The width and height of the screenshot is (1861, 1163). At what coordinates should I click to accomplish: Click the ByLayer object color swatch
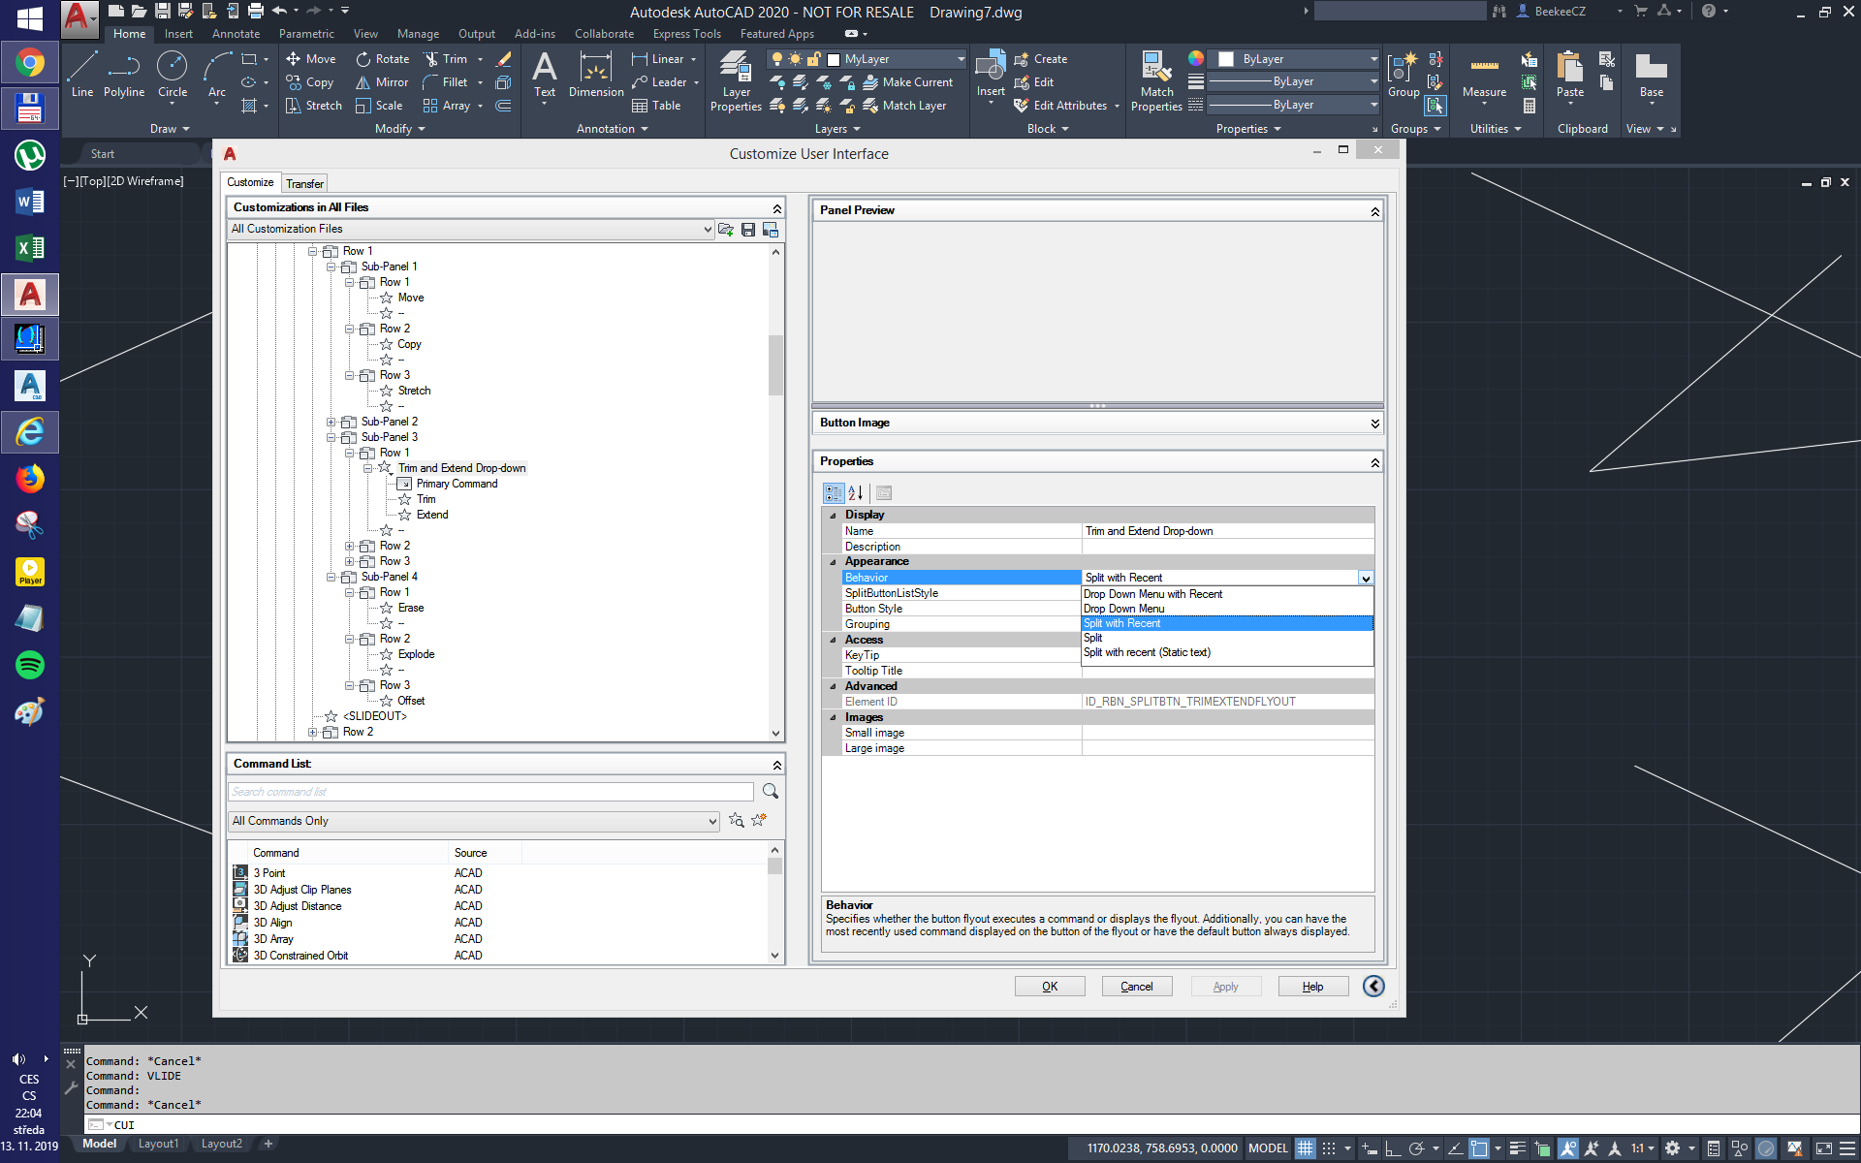tap(1225, 59)
